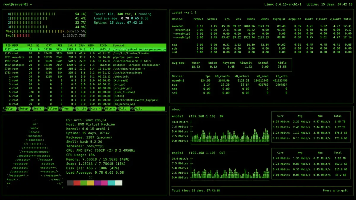The height and width of the screenshot is (200, 356).
Task: Sort by the USER column header
Action: tap(15, 45)
